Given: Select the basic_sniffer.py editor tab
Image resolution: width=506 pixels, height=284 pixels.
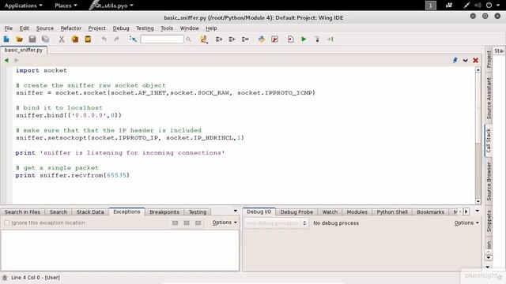Looking at the screenshot, I should (24, 50).
